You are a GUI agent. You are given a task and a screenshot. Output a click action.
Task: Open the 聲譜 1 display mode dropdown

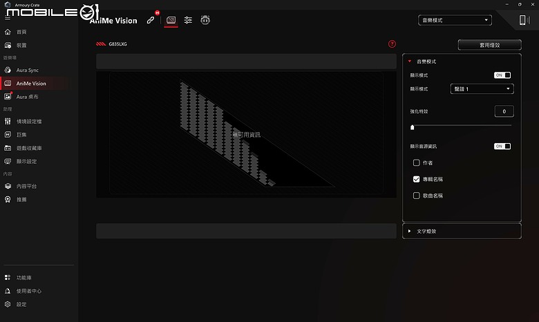click(482, 89)
